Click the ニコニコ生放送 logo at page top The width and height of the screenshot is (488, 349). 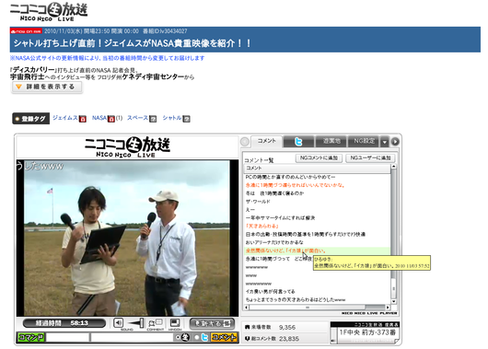tap(49, 12)
